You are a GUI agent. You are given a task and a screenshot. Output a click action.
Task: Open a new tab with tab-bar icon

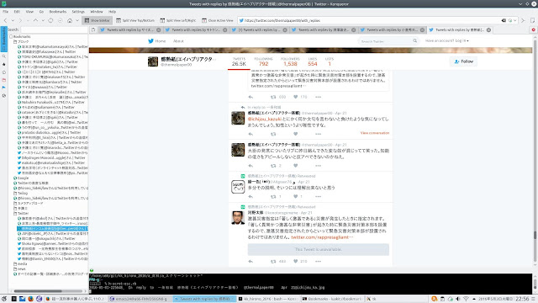tap(93, 30)
